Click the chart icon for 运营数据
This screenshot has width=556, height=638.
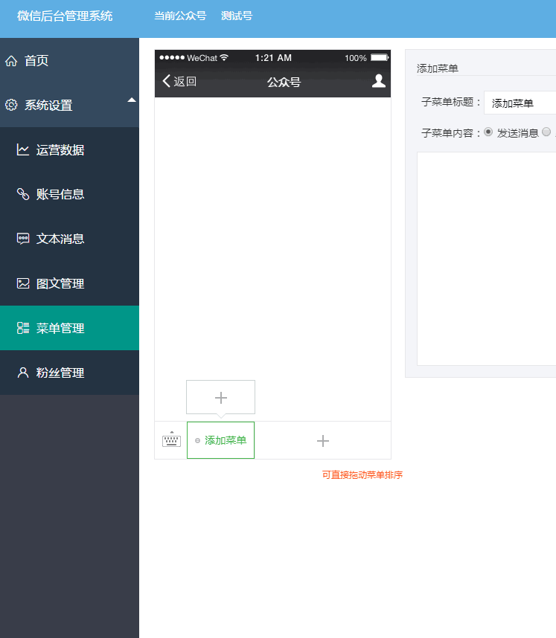[x=23, y=150]
